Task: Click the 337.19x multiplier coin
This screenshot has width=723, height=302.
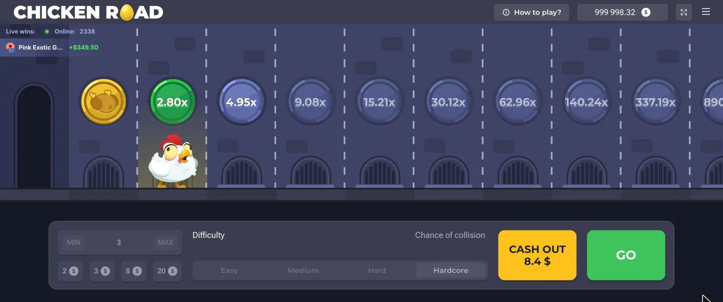Action: [656, 102]
